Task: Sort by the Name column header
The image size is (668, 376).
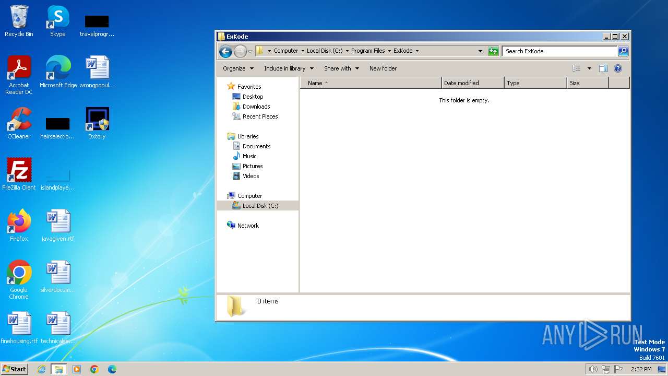Action: (371, 83)
